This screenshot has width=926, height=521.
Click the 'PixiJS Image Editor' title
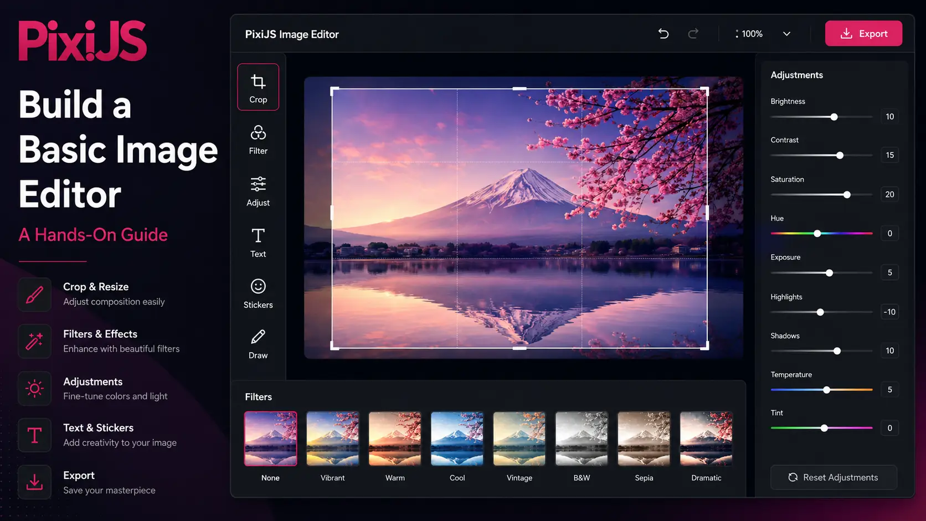click(292, 34)
